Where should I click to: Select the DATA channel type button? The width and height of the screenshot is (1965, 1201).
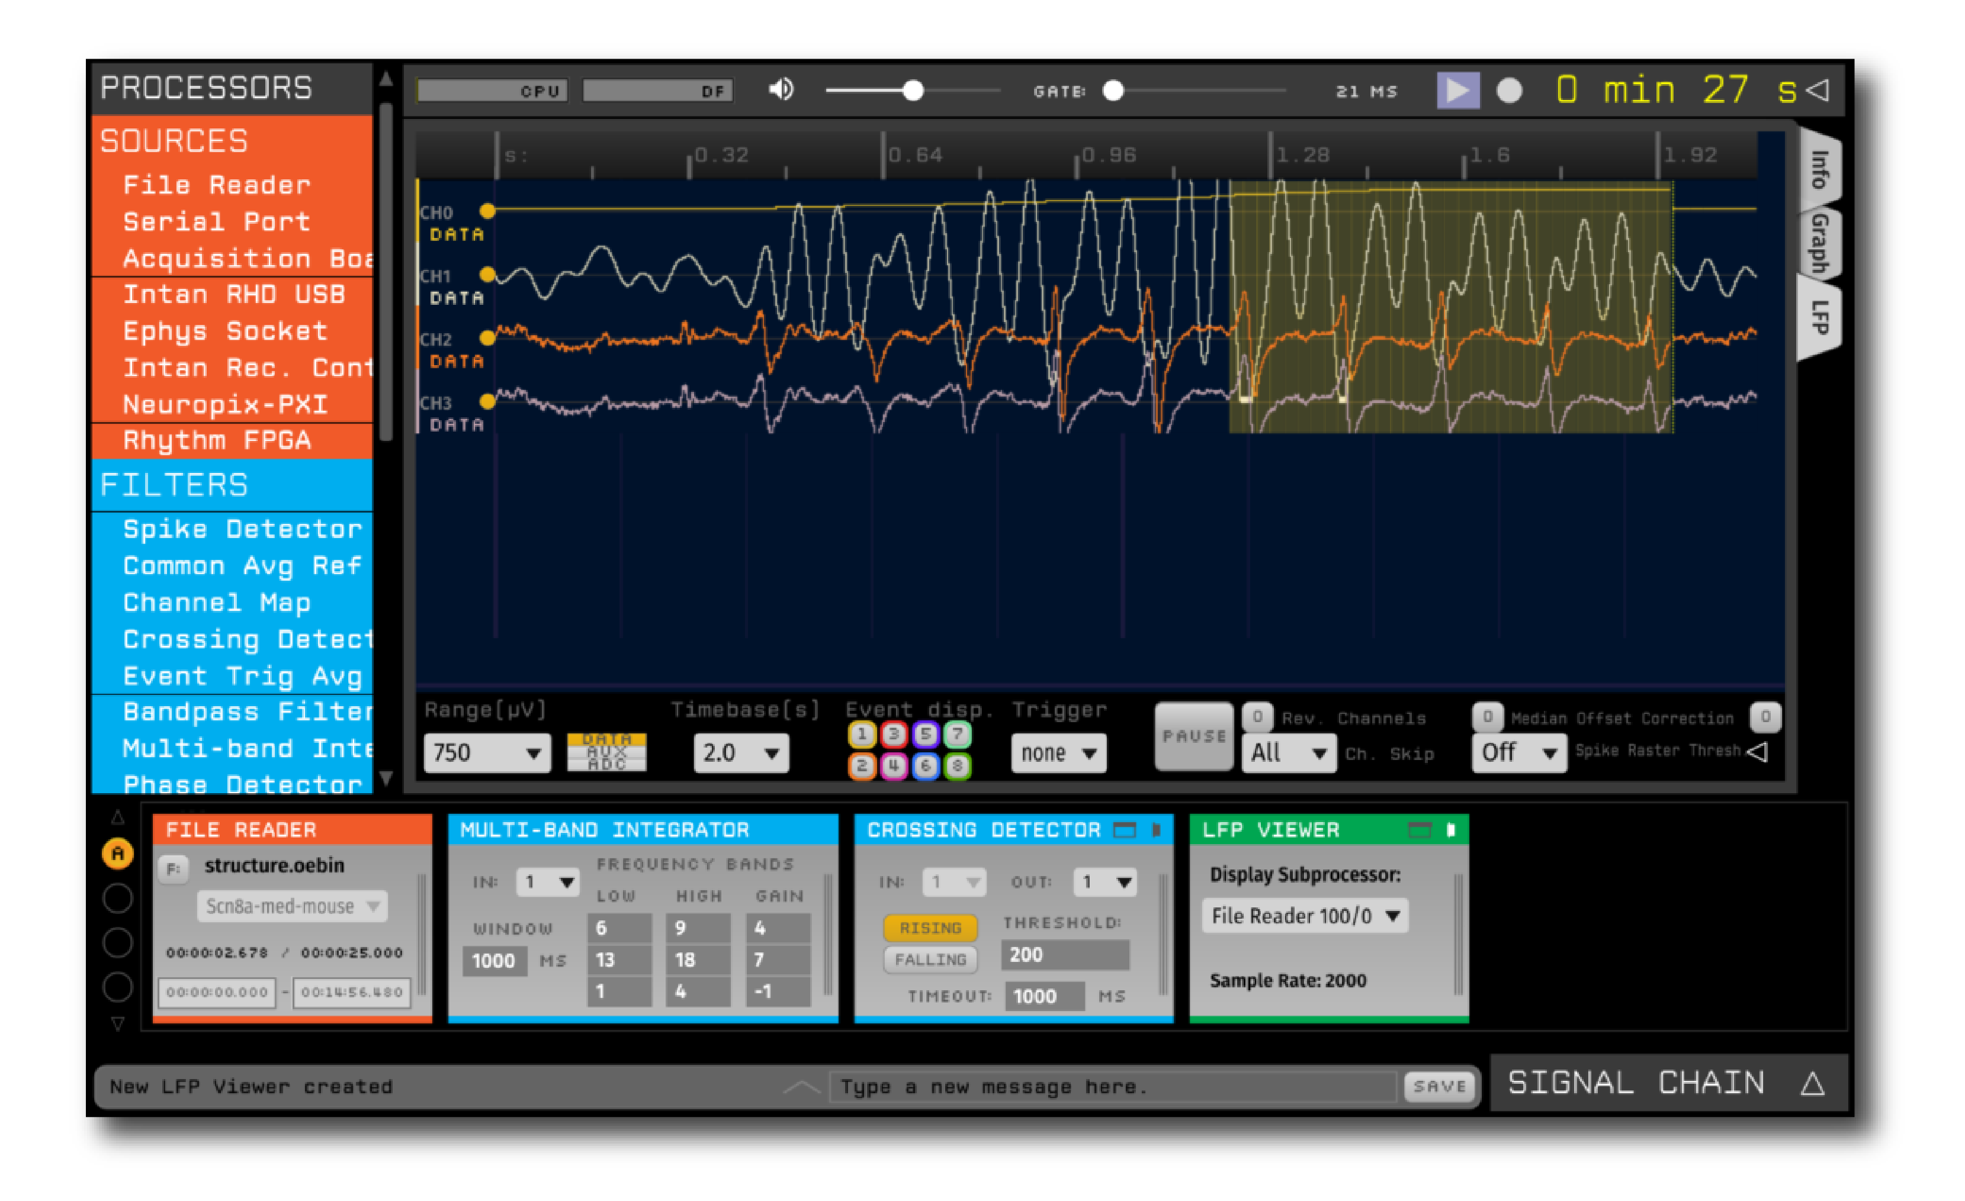pos(606,739)
